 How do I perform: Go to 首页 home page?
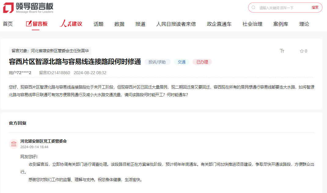[x=8, y=24]
